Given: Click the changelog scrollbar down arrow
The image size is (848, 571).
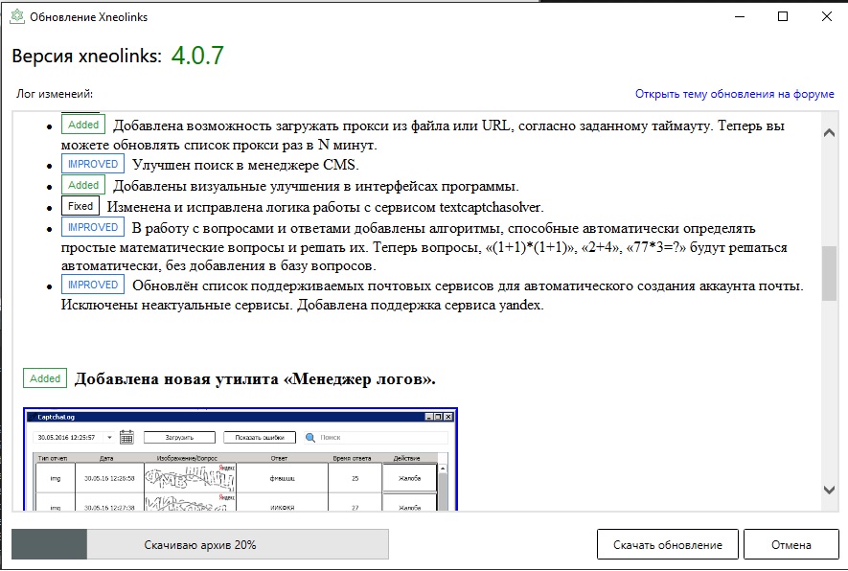Looking at the screenshot, I should 829,490.
